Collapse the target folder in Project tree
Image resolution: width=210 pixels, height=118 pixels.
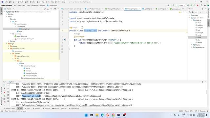(7, 44)
